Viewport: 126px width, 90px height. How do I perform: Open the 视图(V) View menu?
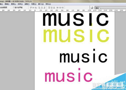(34, 4)
